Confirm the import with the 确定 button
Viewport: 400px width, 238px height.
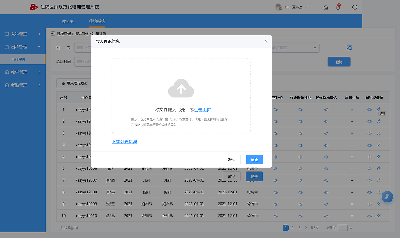[254, 159]
